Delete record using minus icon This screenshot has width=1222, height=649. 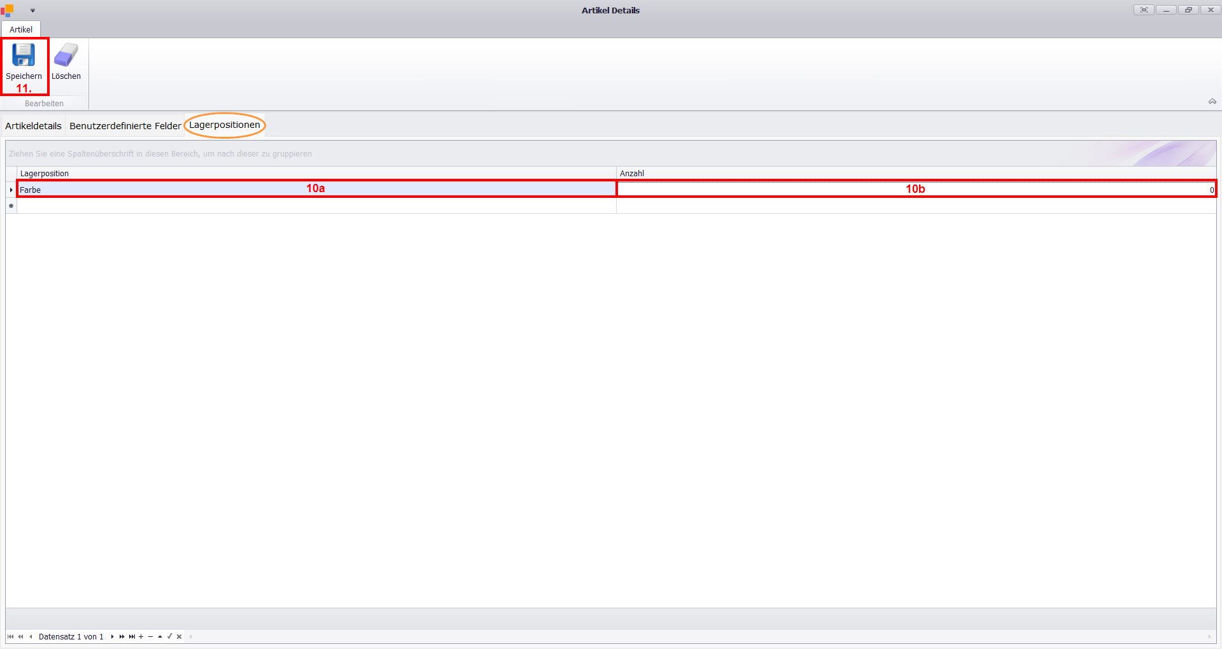coord(150,636)
